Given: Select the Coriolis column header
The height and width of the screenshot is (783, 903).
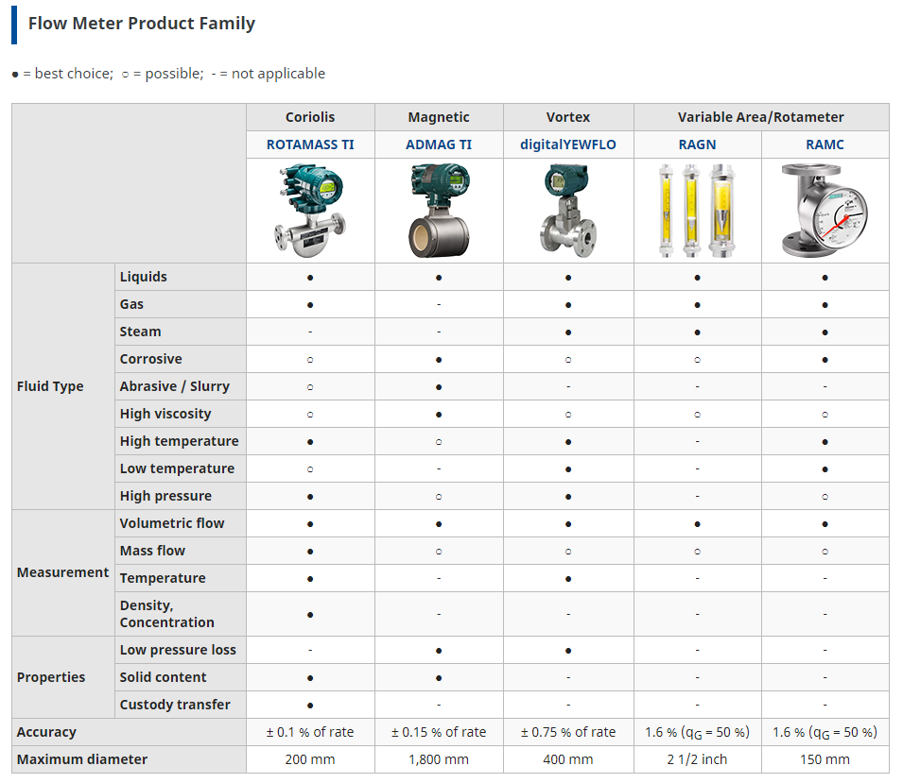Looking at the screenshot, I should (x=310, y=117).
